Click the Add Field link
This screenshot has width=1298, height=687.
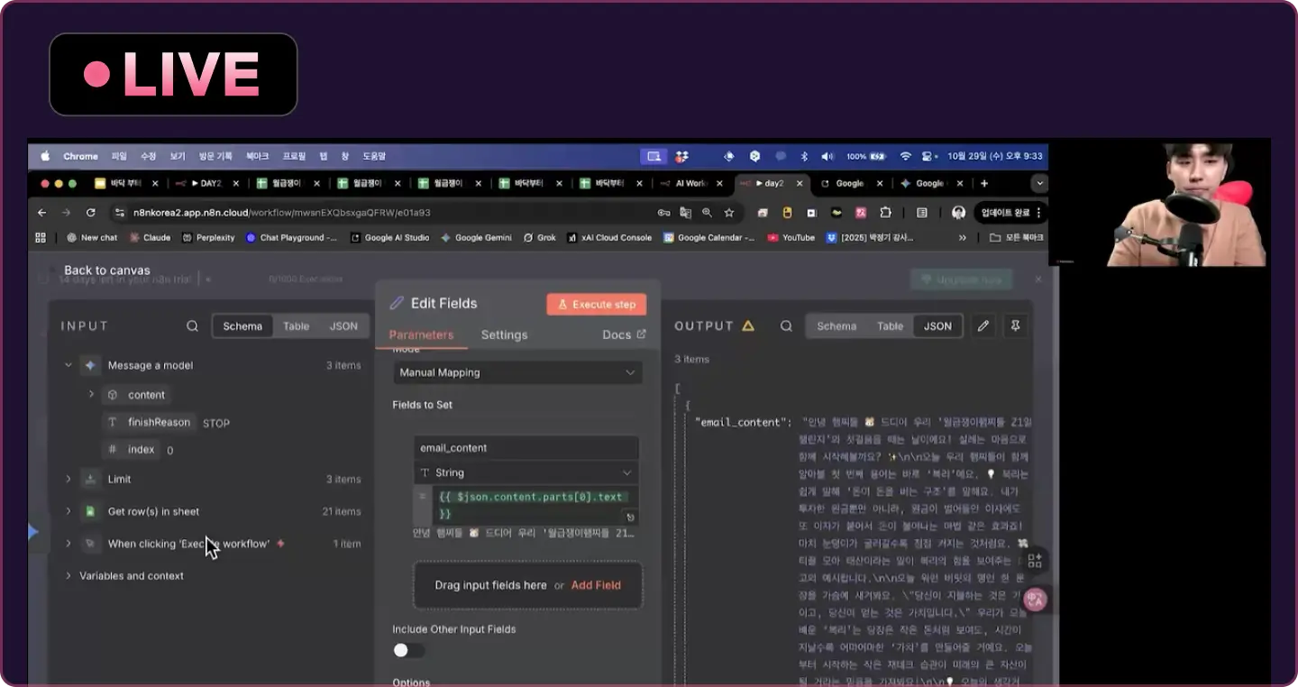pos(596,585)
